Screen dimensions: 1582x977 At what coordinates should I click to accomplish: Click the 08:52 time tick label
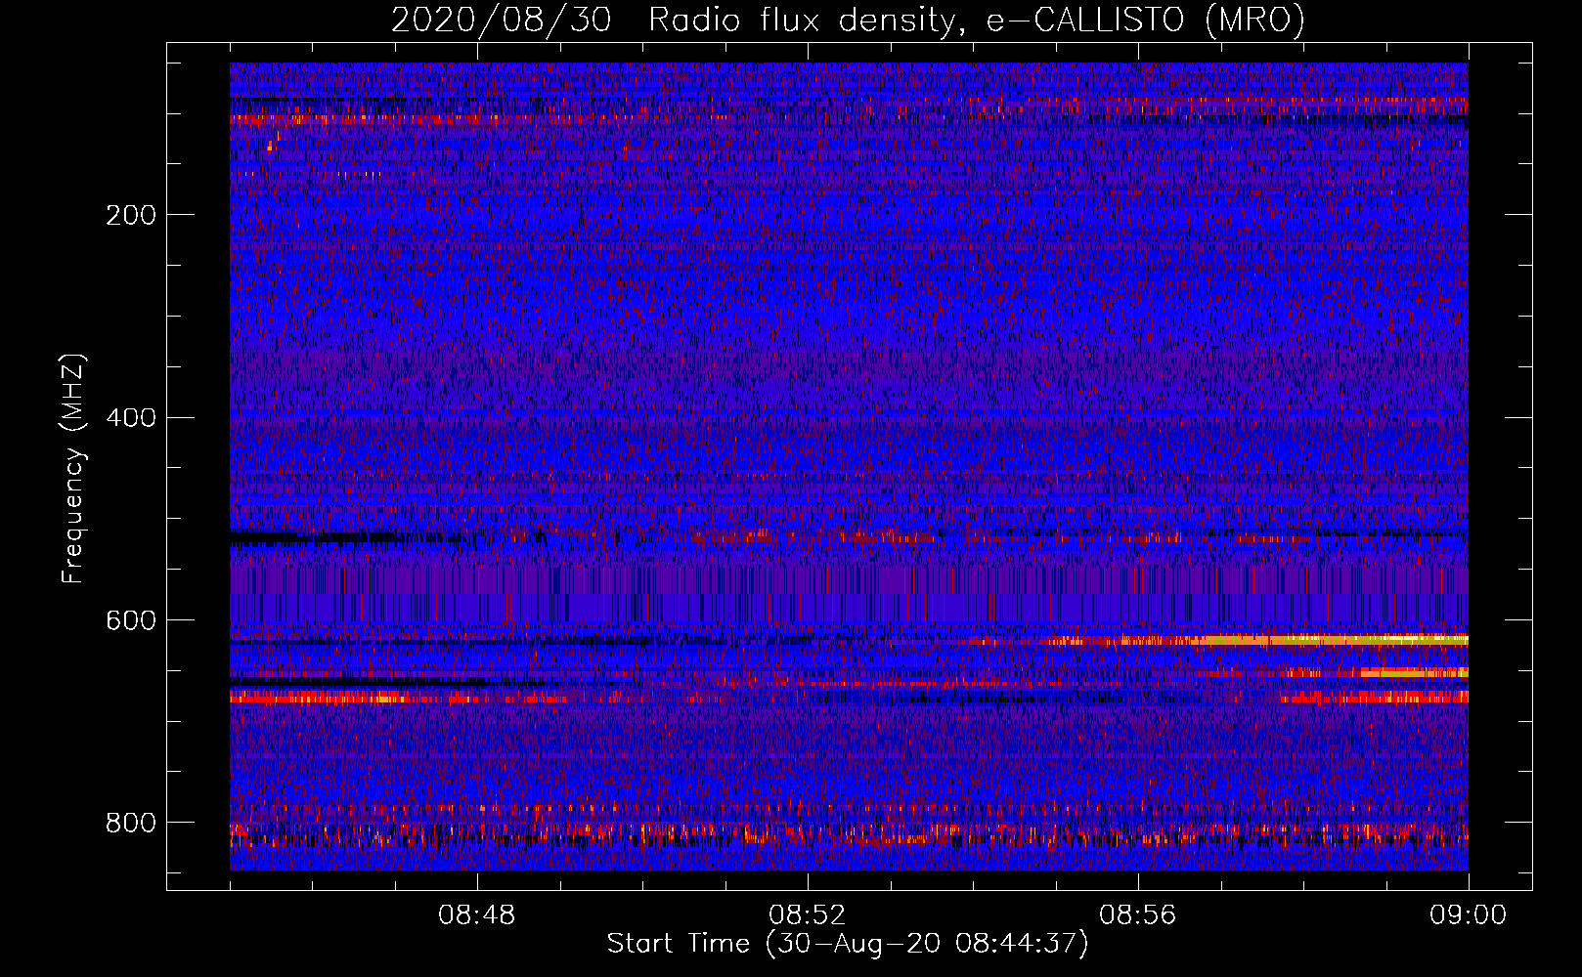pyautogui.click(x=808, y=915)
